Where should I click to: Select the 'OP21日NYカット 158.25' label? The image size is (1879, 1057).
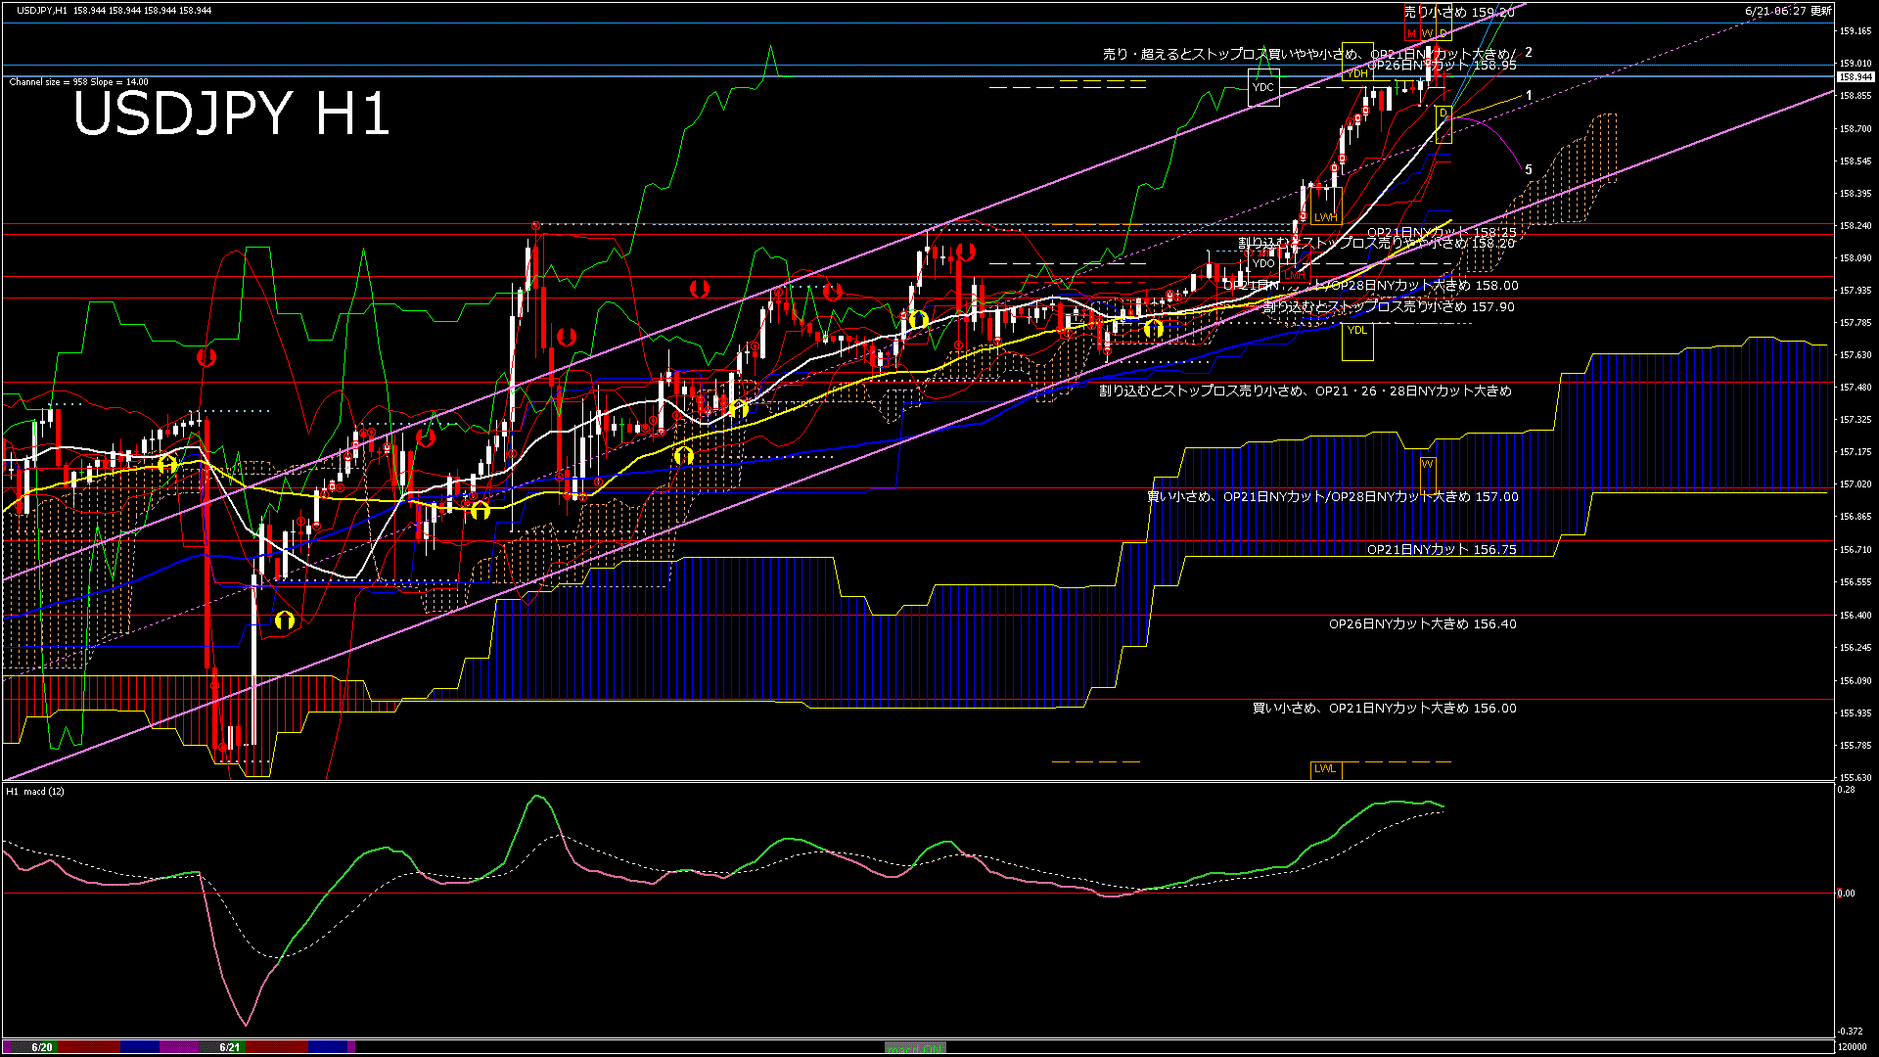[x=1442, y=233]
